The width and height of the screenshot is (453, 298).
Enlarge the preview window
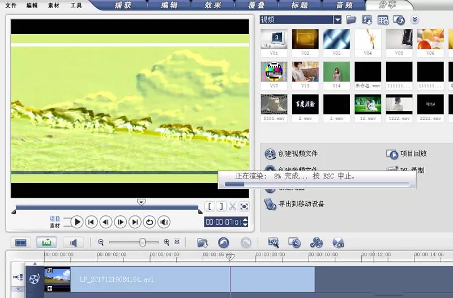(244, 206)
